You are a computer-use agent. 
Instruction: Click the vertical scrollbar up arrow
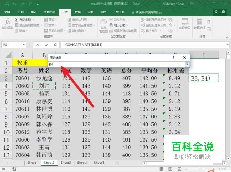[228, 53]
